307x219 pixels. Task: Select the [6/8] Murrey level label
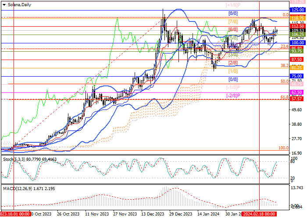(233, 30)
